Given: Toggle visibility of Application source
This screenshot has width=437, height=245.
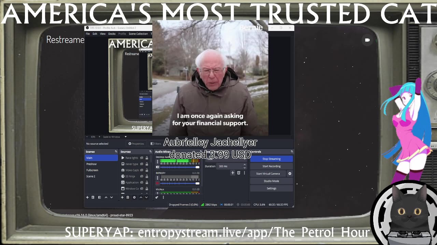Looking at the screenshot, I should click(x=142, y=182).
